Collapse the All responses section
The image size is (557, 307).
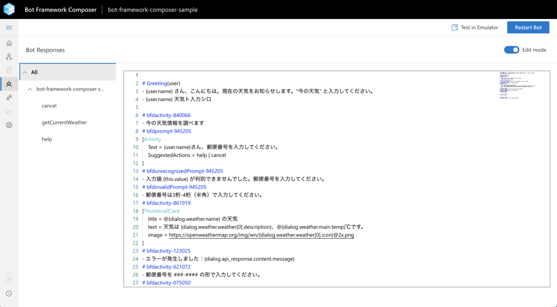click(x=24, y=72)
